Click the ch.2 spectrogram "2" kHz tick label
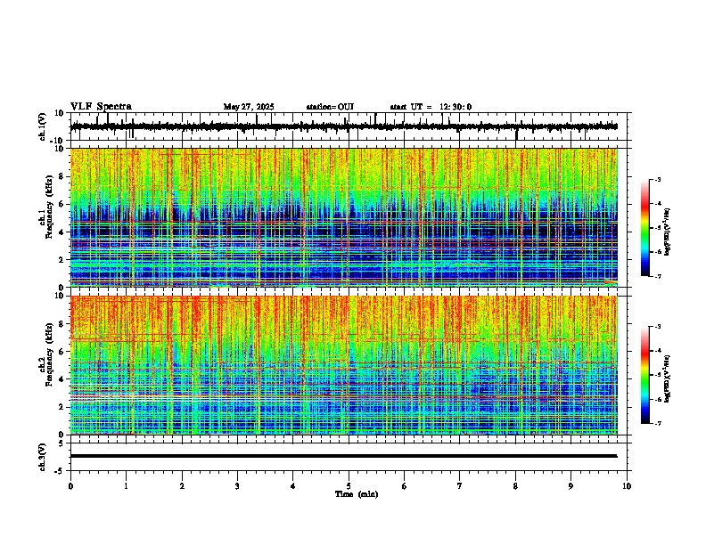 [x=62, y=407]
